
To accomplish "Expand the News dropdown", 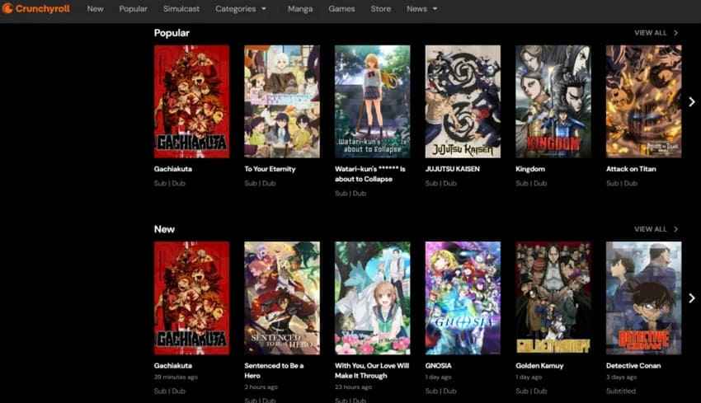I will point(421,9).
